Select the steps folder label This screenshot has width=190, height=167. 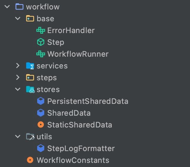(x=47, y=78)
